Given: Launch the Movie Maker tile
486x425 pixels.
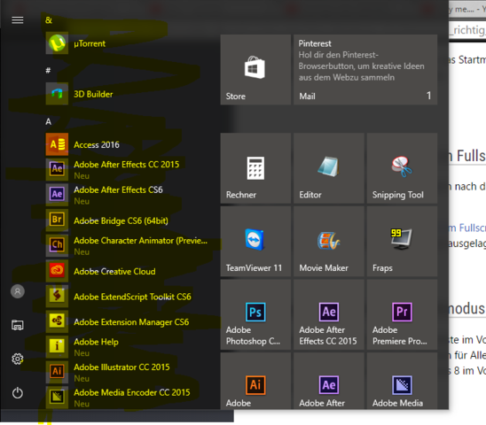Looking at the screenshot, I should 329,242.
